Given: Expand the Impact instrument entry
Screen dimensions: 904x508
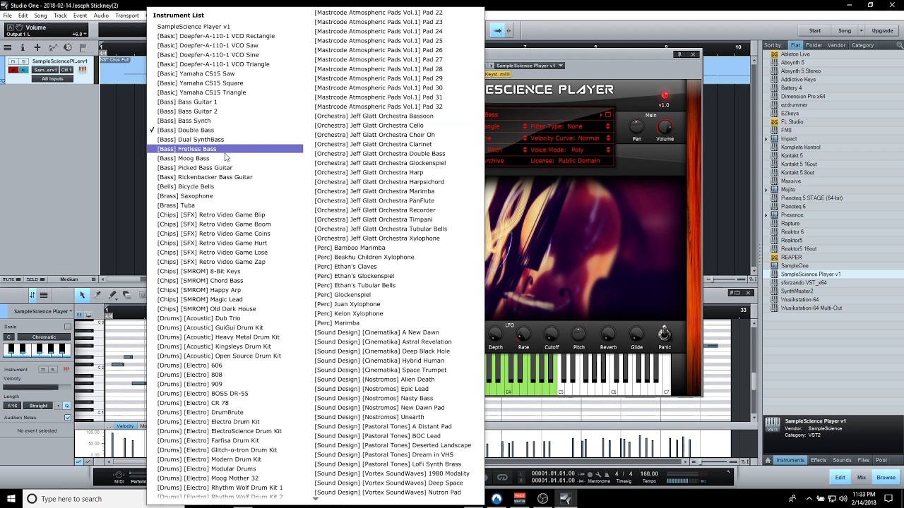Looking at the screenshot, I should (766, 139).
